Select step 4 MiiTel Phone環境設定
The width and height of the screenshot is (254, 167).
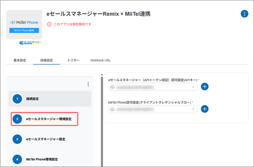[50, 159]
